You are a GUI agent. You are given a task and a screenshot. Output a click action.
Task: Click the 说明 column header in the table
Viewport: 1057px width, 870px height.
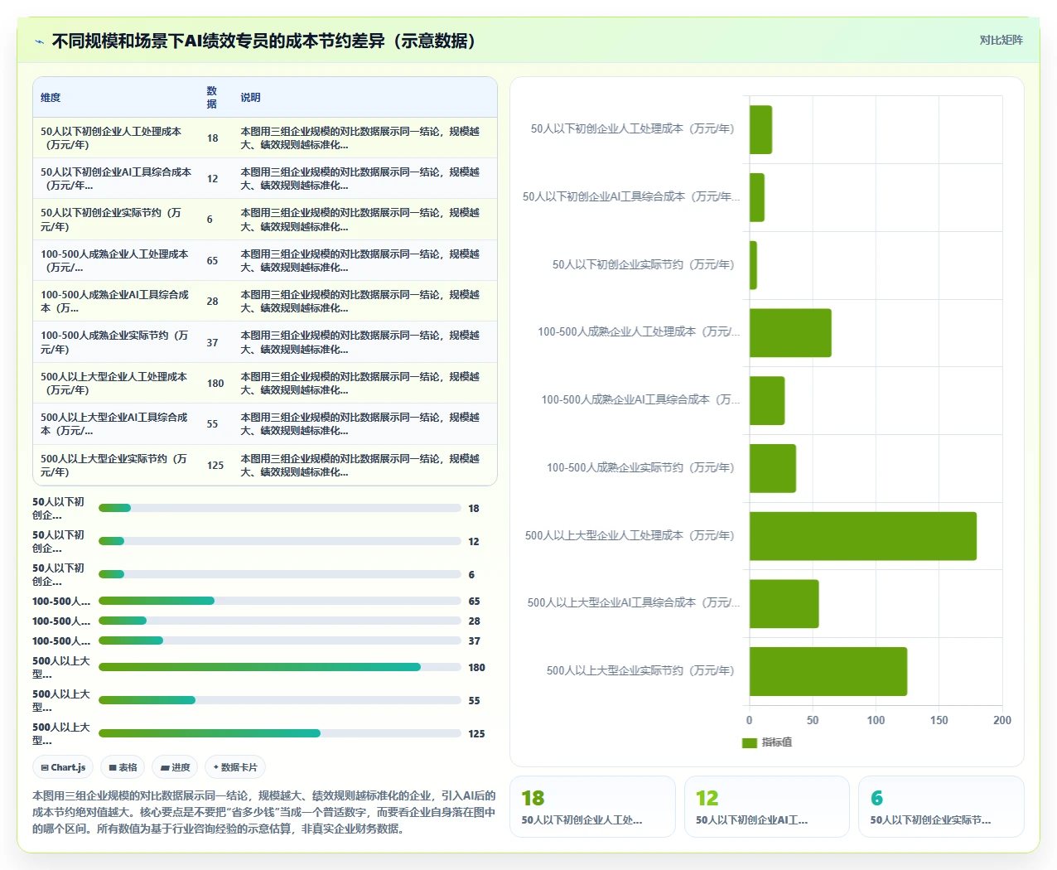tap(250, 98)
